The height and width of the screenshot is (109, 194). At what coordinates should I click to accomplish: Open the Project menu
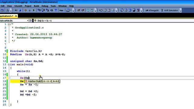click(28, 6)
